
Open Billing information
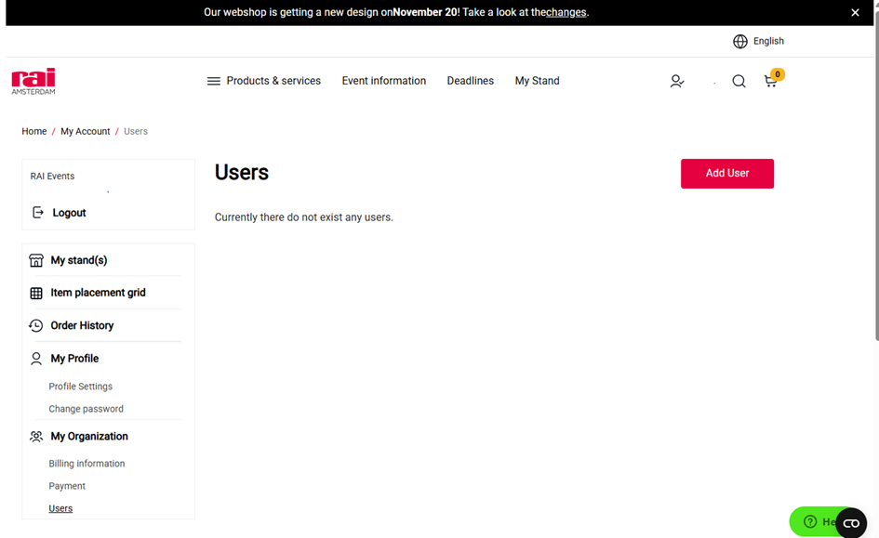pyautogui.click(x=87, y=464)
